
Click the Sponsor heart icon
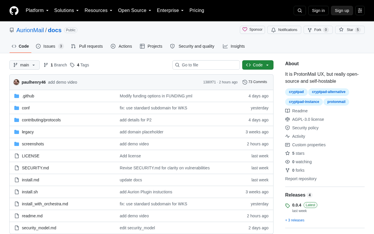click(245, 30)
